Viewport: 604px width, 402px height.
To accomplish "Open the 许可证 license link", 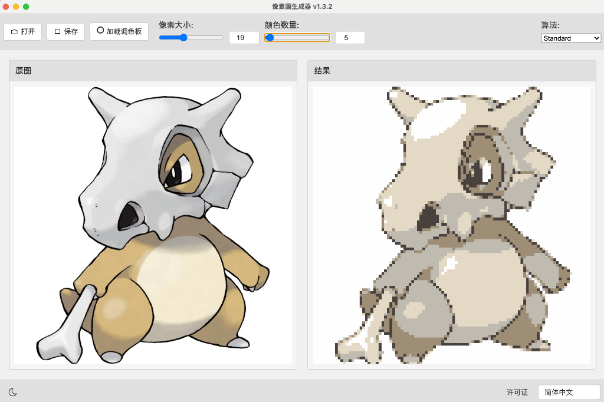I will (517, 392).
